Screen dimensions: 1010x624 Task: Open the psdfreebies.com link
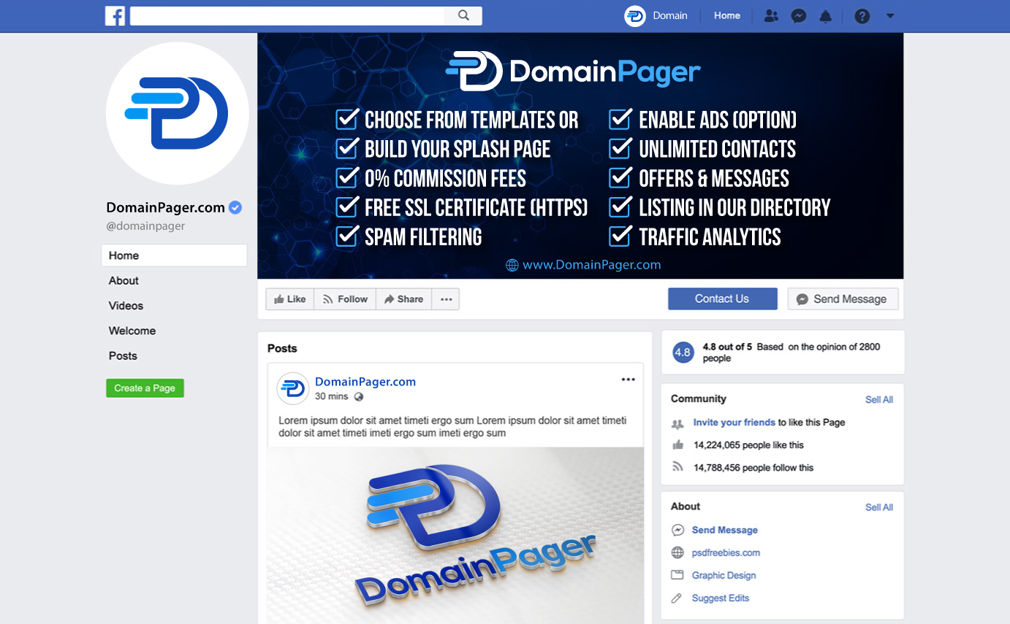(x=726, y=553)
